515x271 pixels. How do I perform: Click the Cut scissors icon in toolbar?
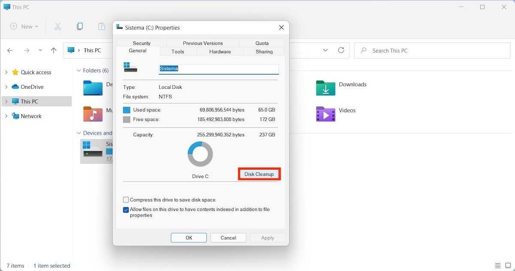(x=58, y=27)
